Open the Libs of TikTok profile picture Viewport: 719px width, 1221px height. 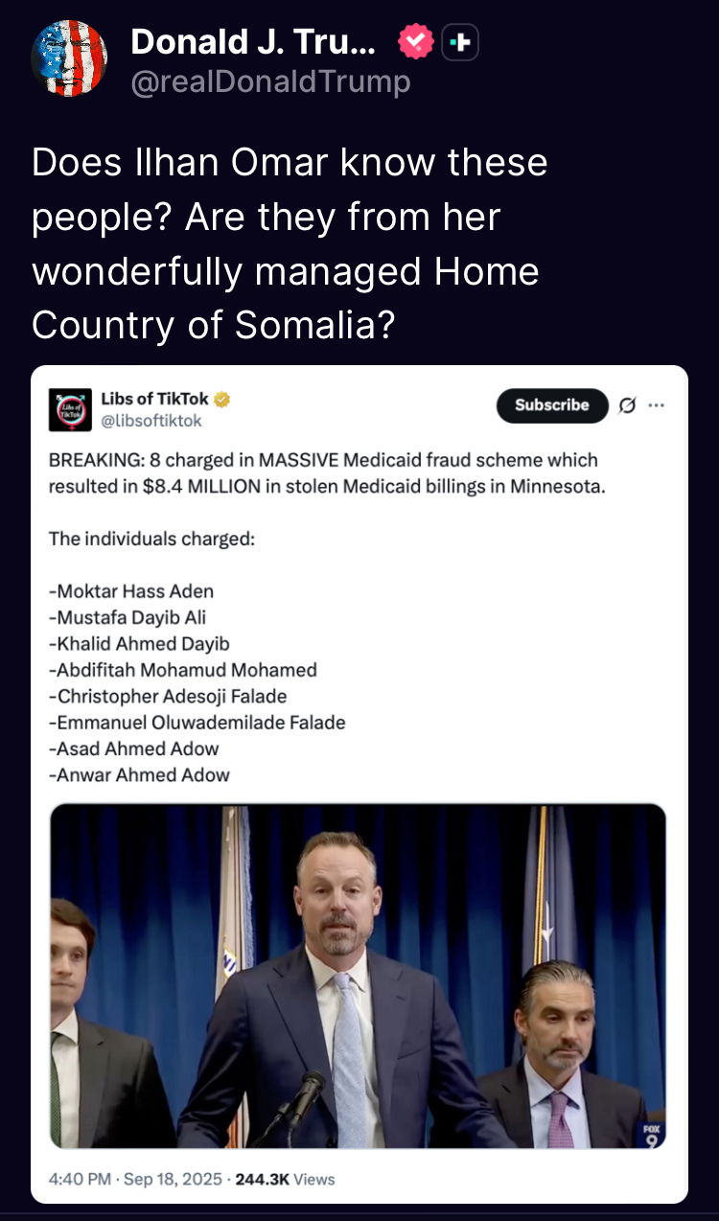[70, 409]
